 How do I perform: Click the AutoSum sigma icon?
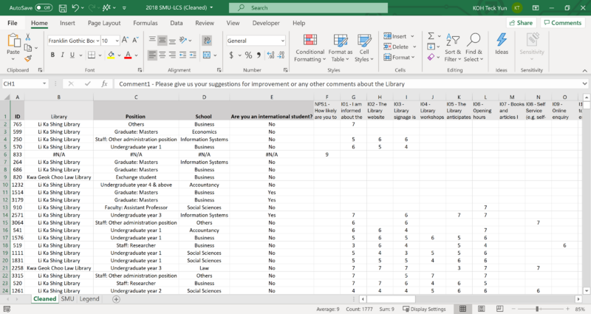[431, 36]
